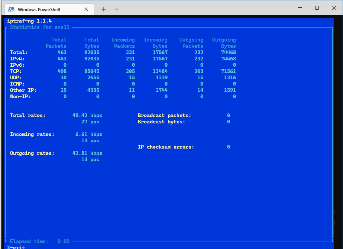Click the UDP outgoing bytes value 1316
Viewport: 343px width, 249px height.
pyautogui.click(x=230, y=77)
